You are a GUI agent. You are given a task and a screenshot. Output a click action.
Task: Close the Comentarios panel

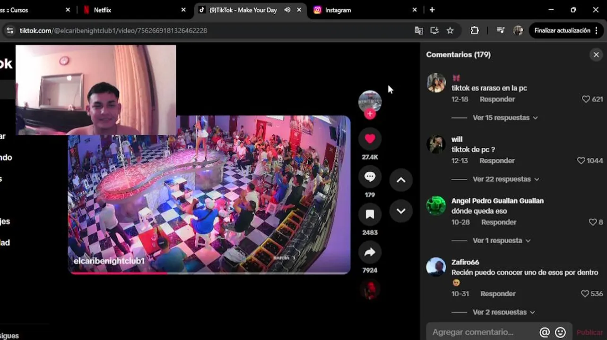[x=596, y=55]
